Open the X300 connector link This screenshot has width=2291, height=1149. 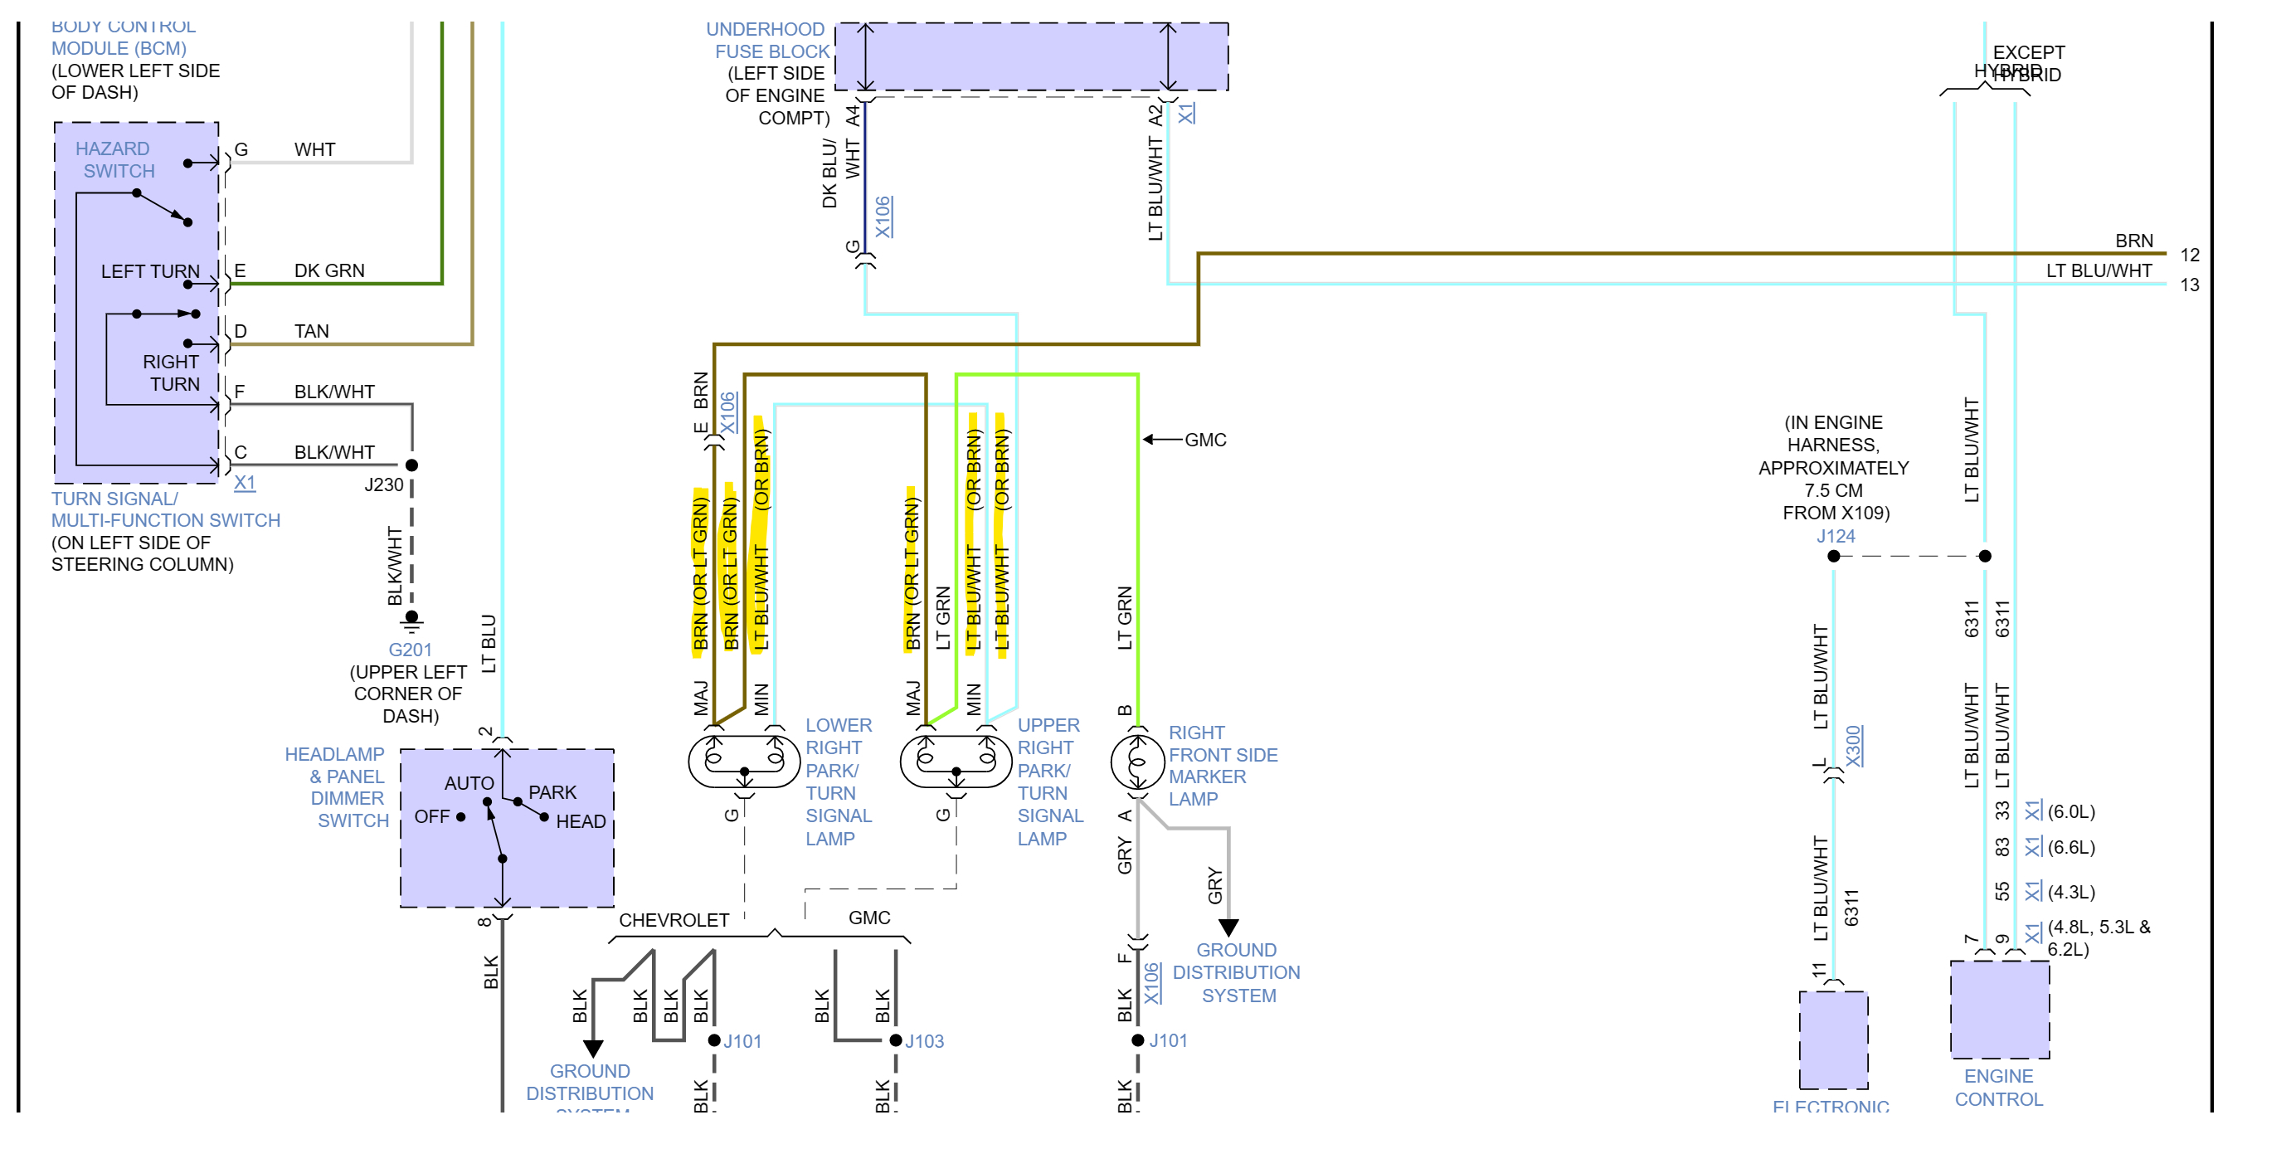tap(1853, 745)
